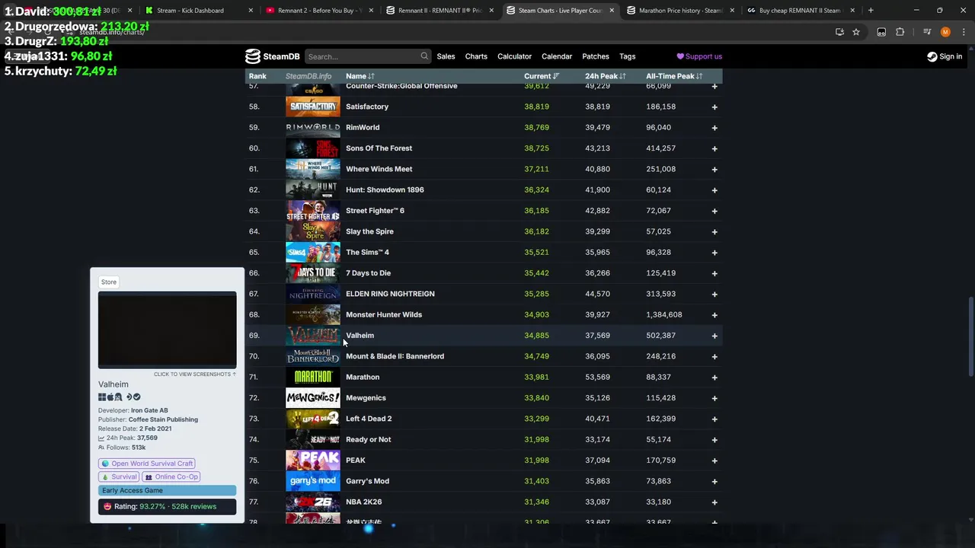Open the Calculator page

pyautogui.click(x=514, y=56)
